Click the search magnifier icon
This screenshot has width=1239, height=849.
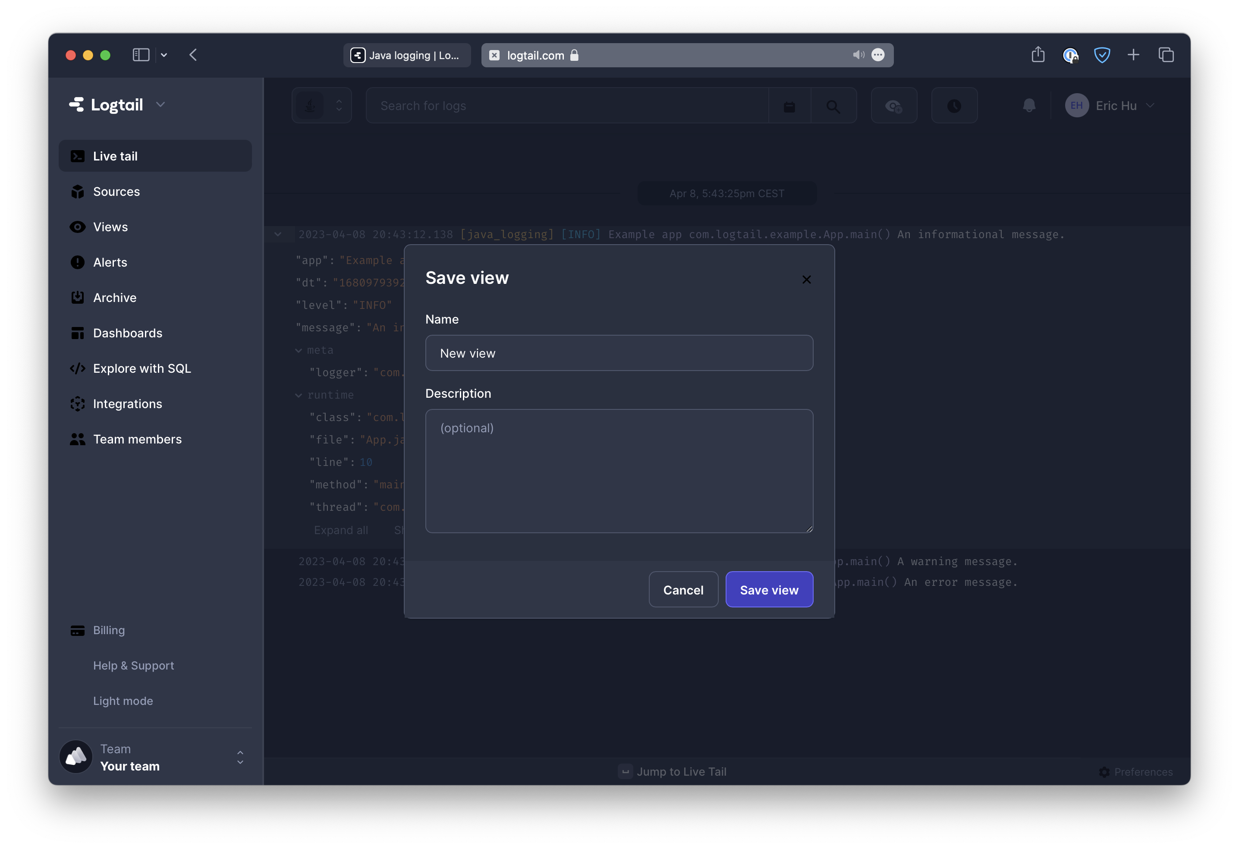[833, 106]
